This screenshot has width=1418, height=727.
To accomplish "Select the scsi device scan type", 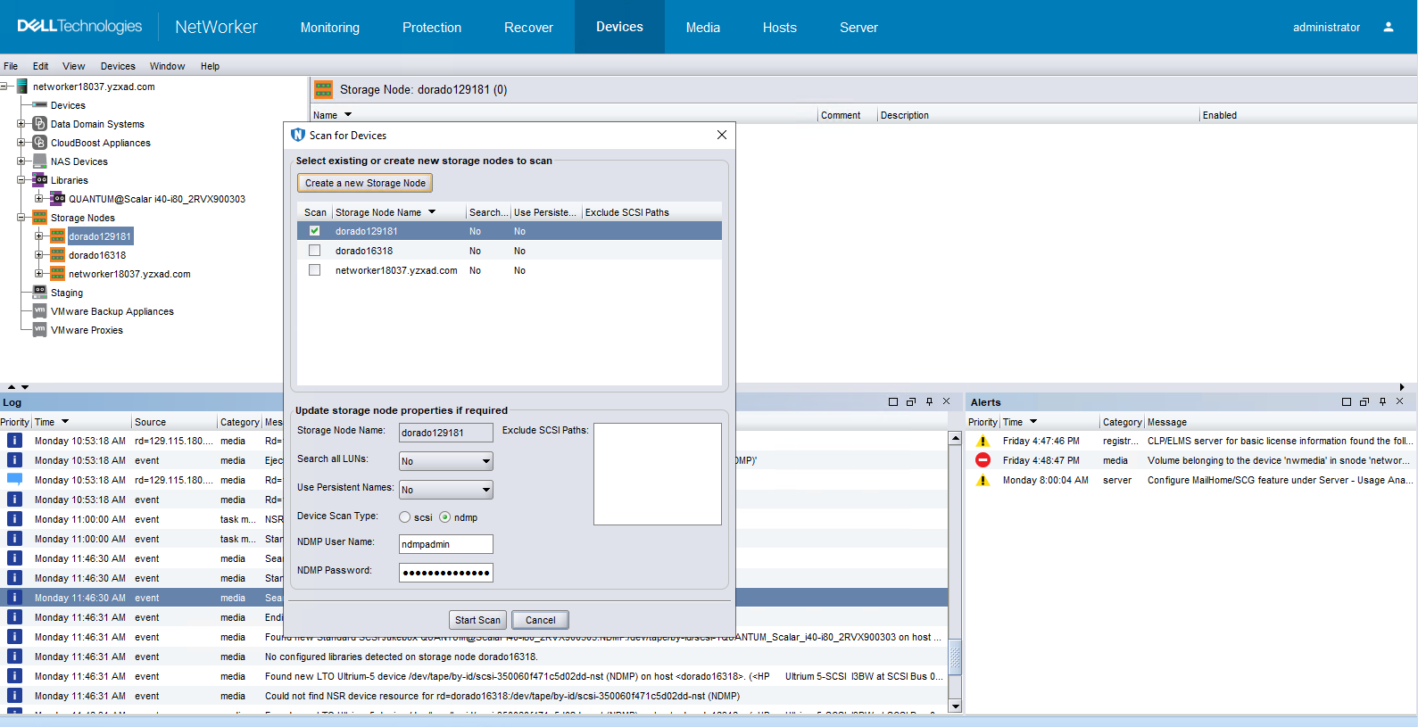I will point(405,517).
